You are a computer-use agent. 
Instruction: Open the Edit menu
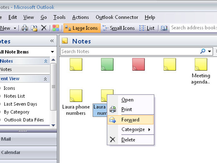(13, 17)
